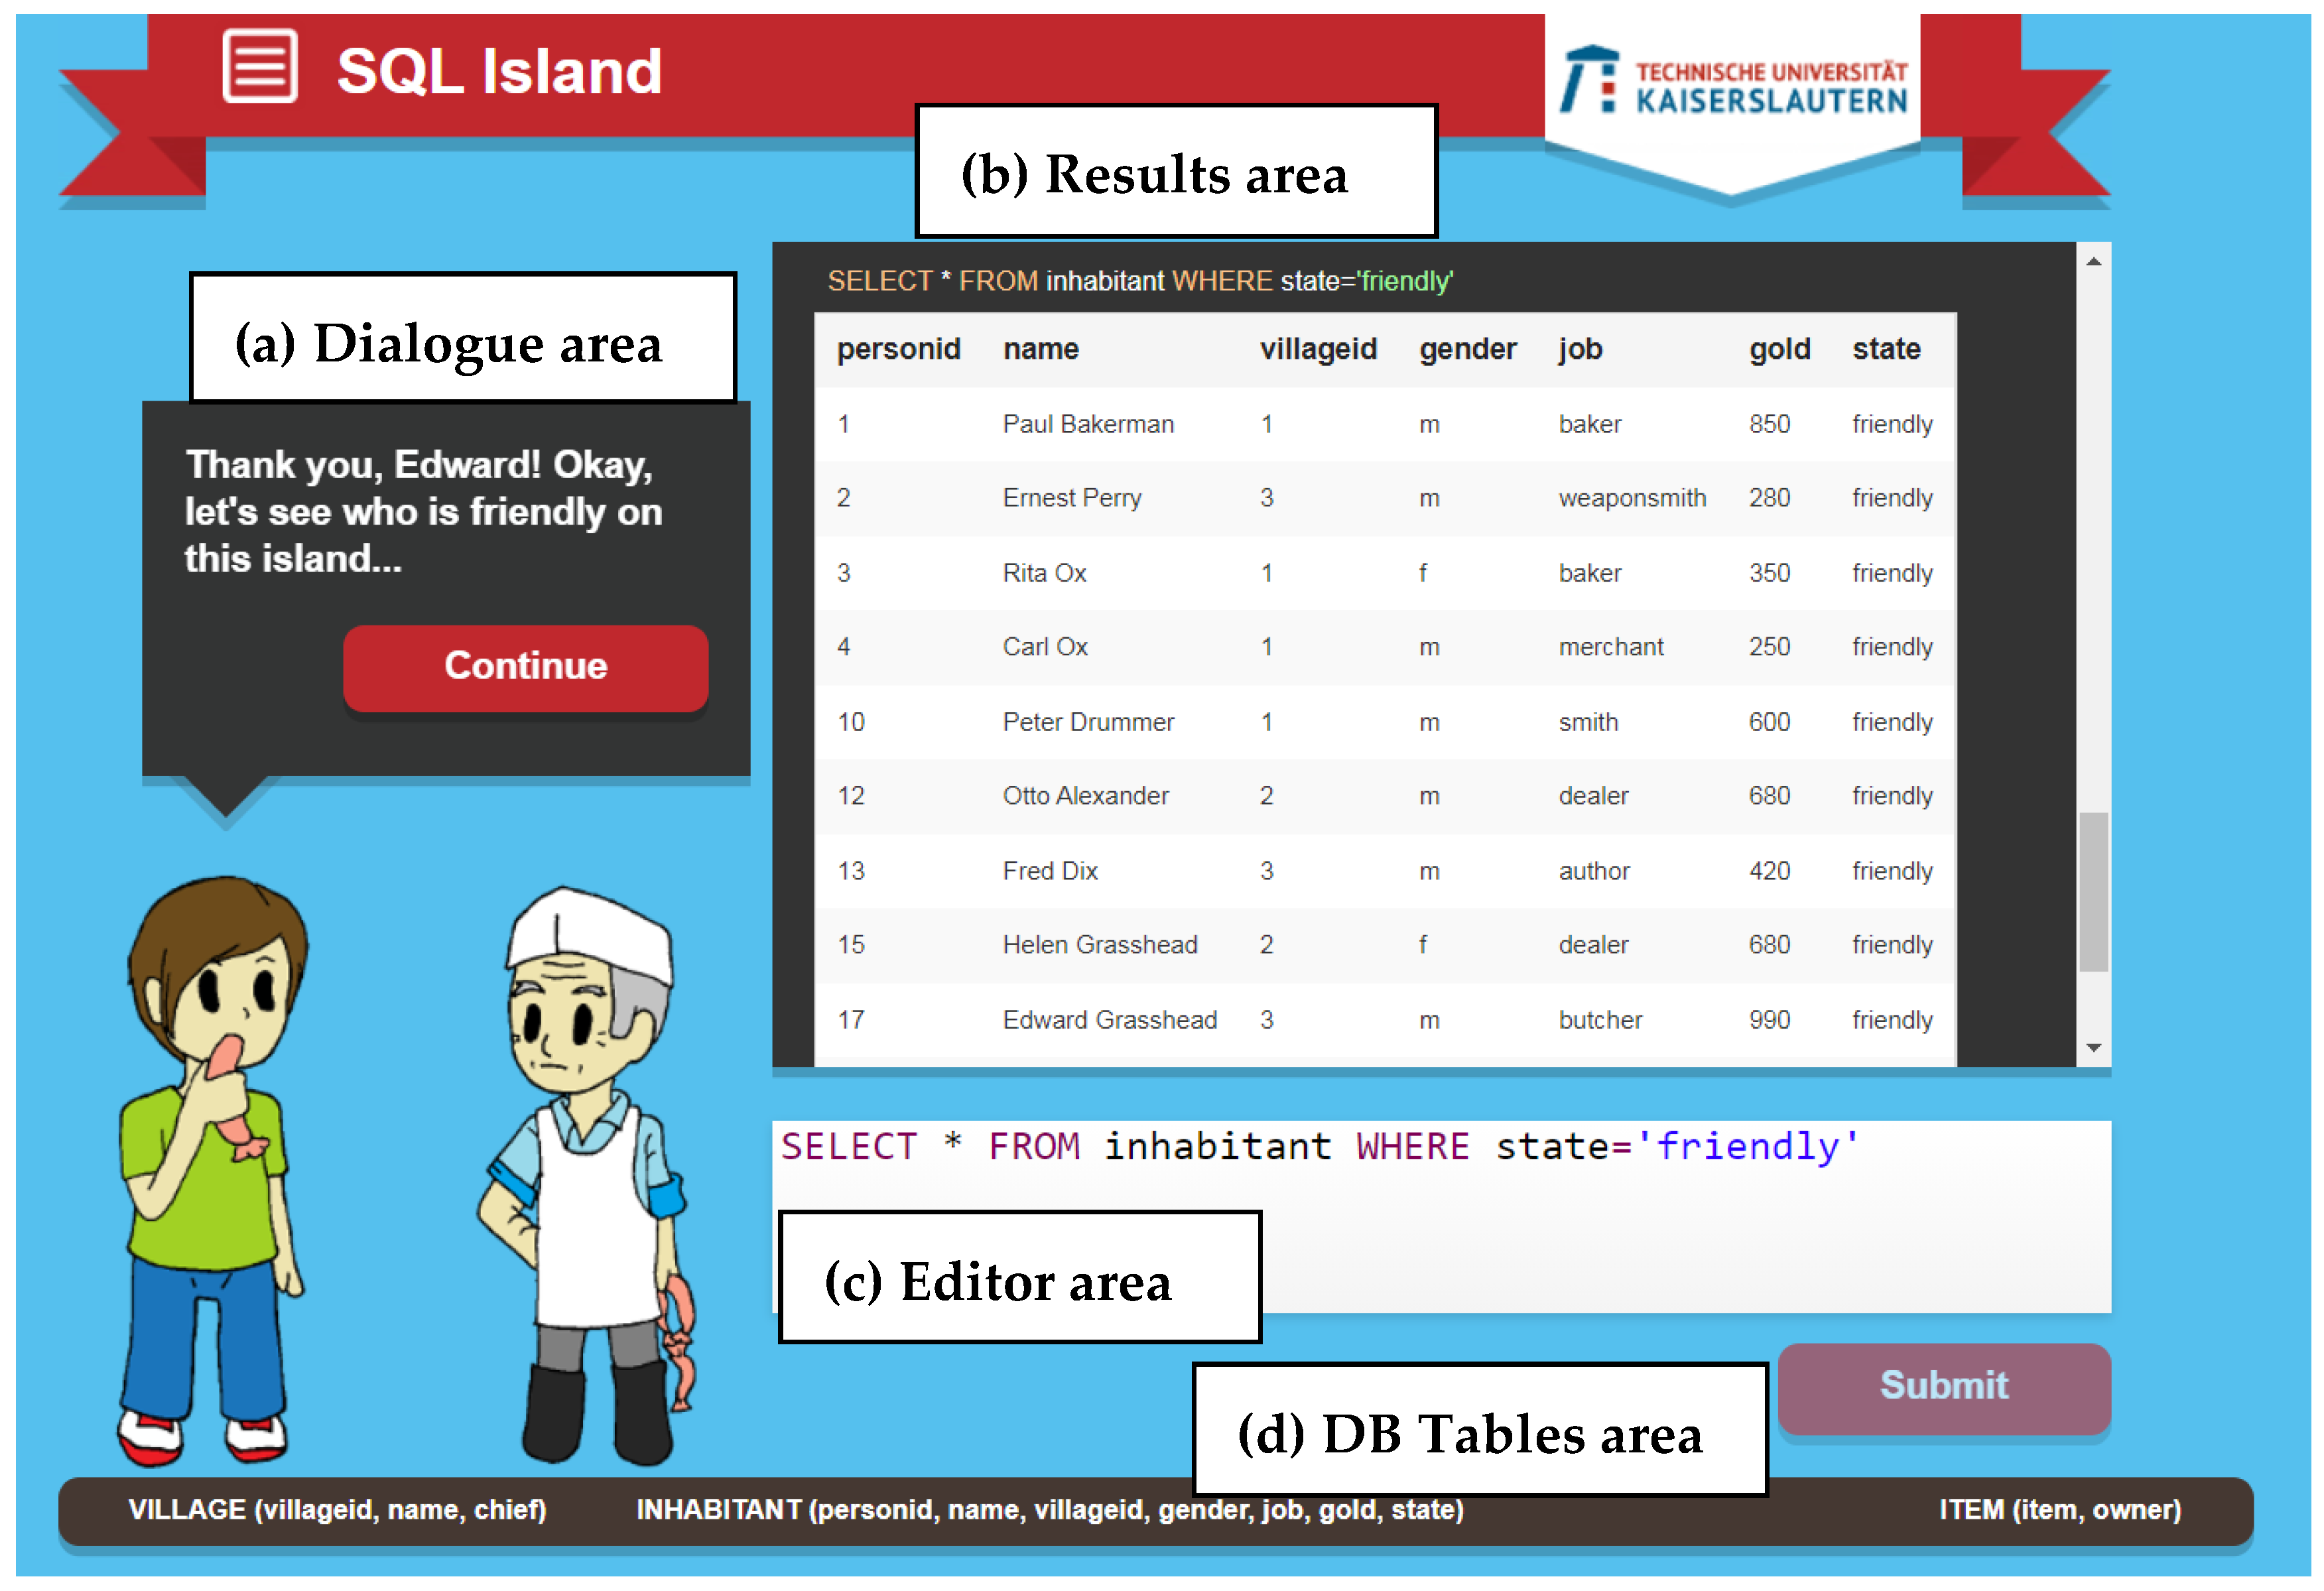This screenshot has height=1591, width=2324.
Task: Open the hamburger menu icon
Action: (259, 67)
